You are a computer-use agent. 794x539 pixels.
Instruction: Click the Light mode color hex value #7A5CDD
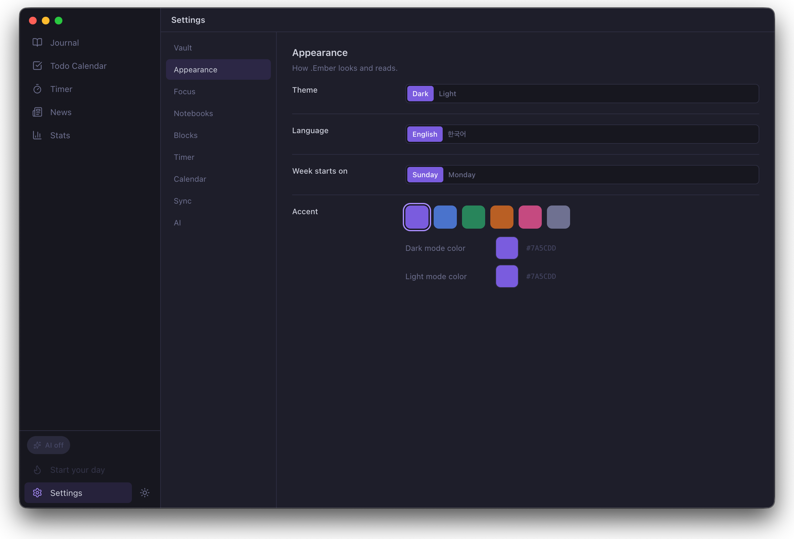pos(541,276)
